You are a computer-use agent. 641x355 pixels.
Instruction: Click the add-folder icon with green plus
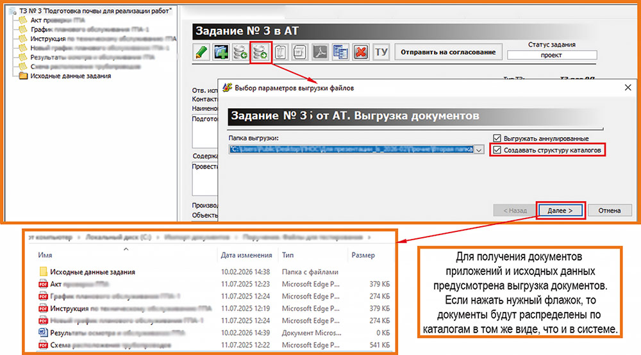pyautogui.click(x=221, y=53)
